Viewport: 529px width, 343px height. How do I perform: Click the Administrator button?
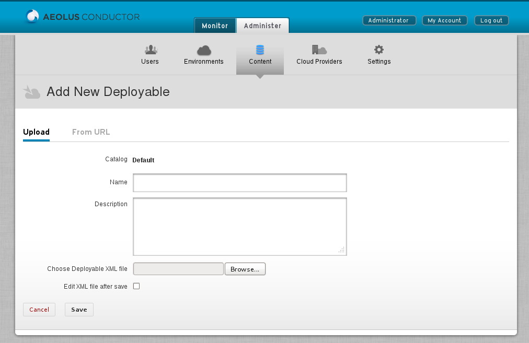pyautogui.click(x=389, y=20)
